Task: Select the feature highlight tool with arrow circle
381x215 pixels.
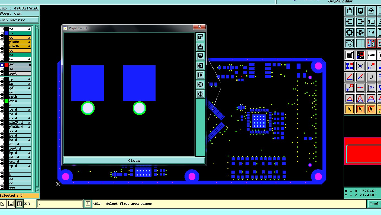Action: pyautogui.click(x=350, y=55)
